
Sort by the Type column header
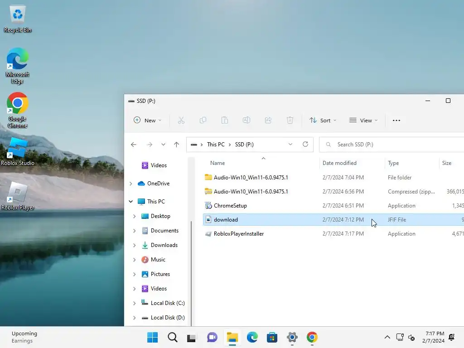(x=393, y=163)
